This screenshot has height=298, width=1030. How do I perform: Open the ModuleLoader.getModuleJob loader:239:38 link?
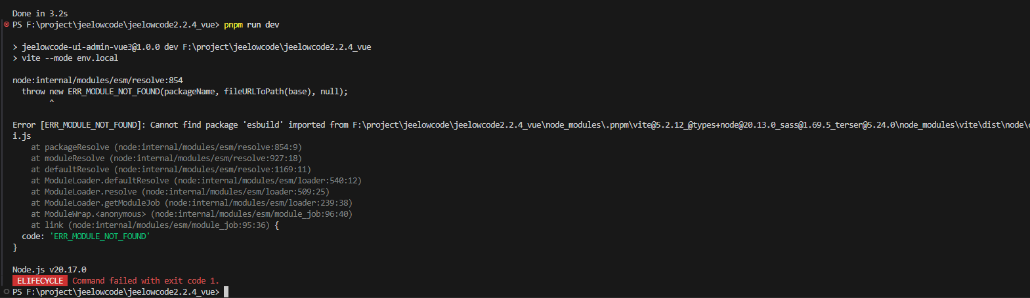(259, 203)
